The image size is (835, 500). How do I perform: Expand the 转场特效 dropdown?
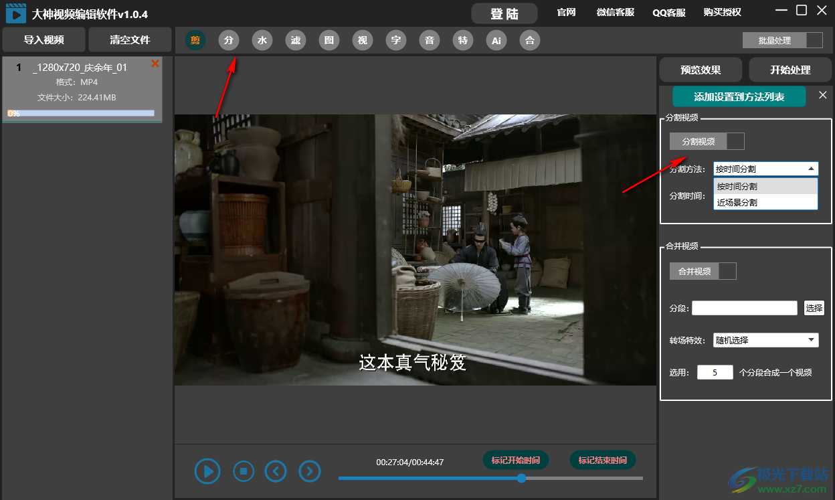click(x=766, y=340)
